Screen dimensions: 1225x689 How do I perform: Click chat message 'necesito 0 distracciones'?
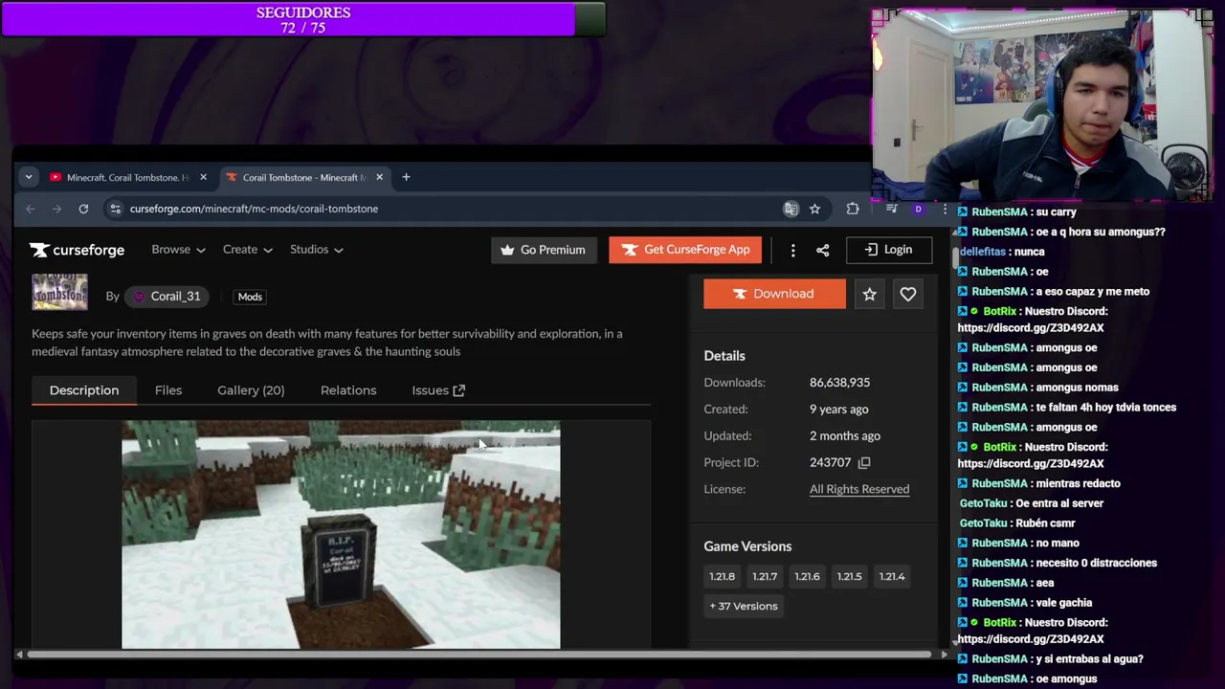point(1097,563)
